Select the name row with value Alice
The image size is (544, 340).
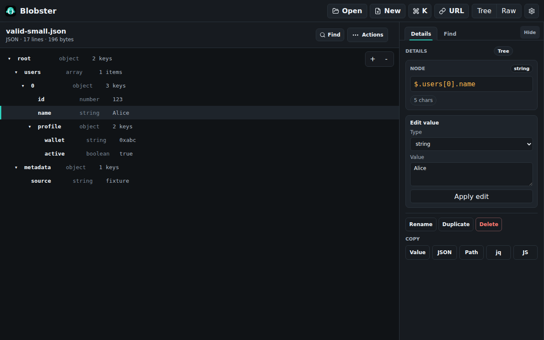click(200, 113)
